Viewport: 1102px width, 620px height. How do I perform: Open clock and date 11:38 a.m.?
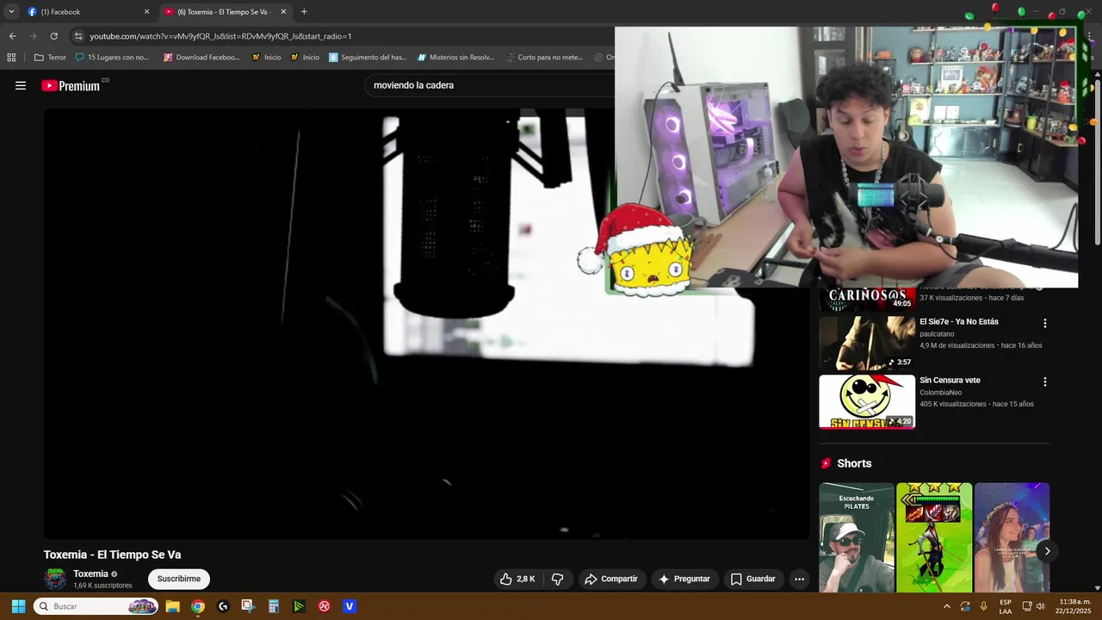1074,606
